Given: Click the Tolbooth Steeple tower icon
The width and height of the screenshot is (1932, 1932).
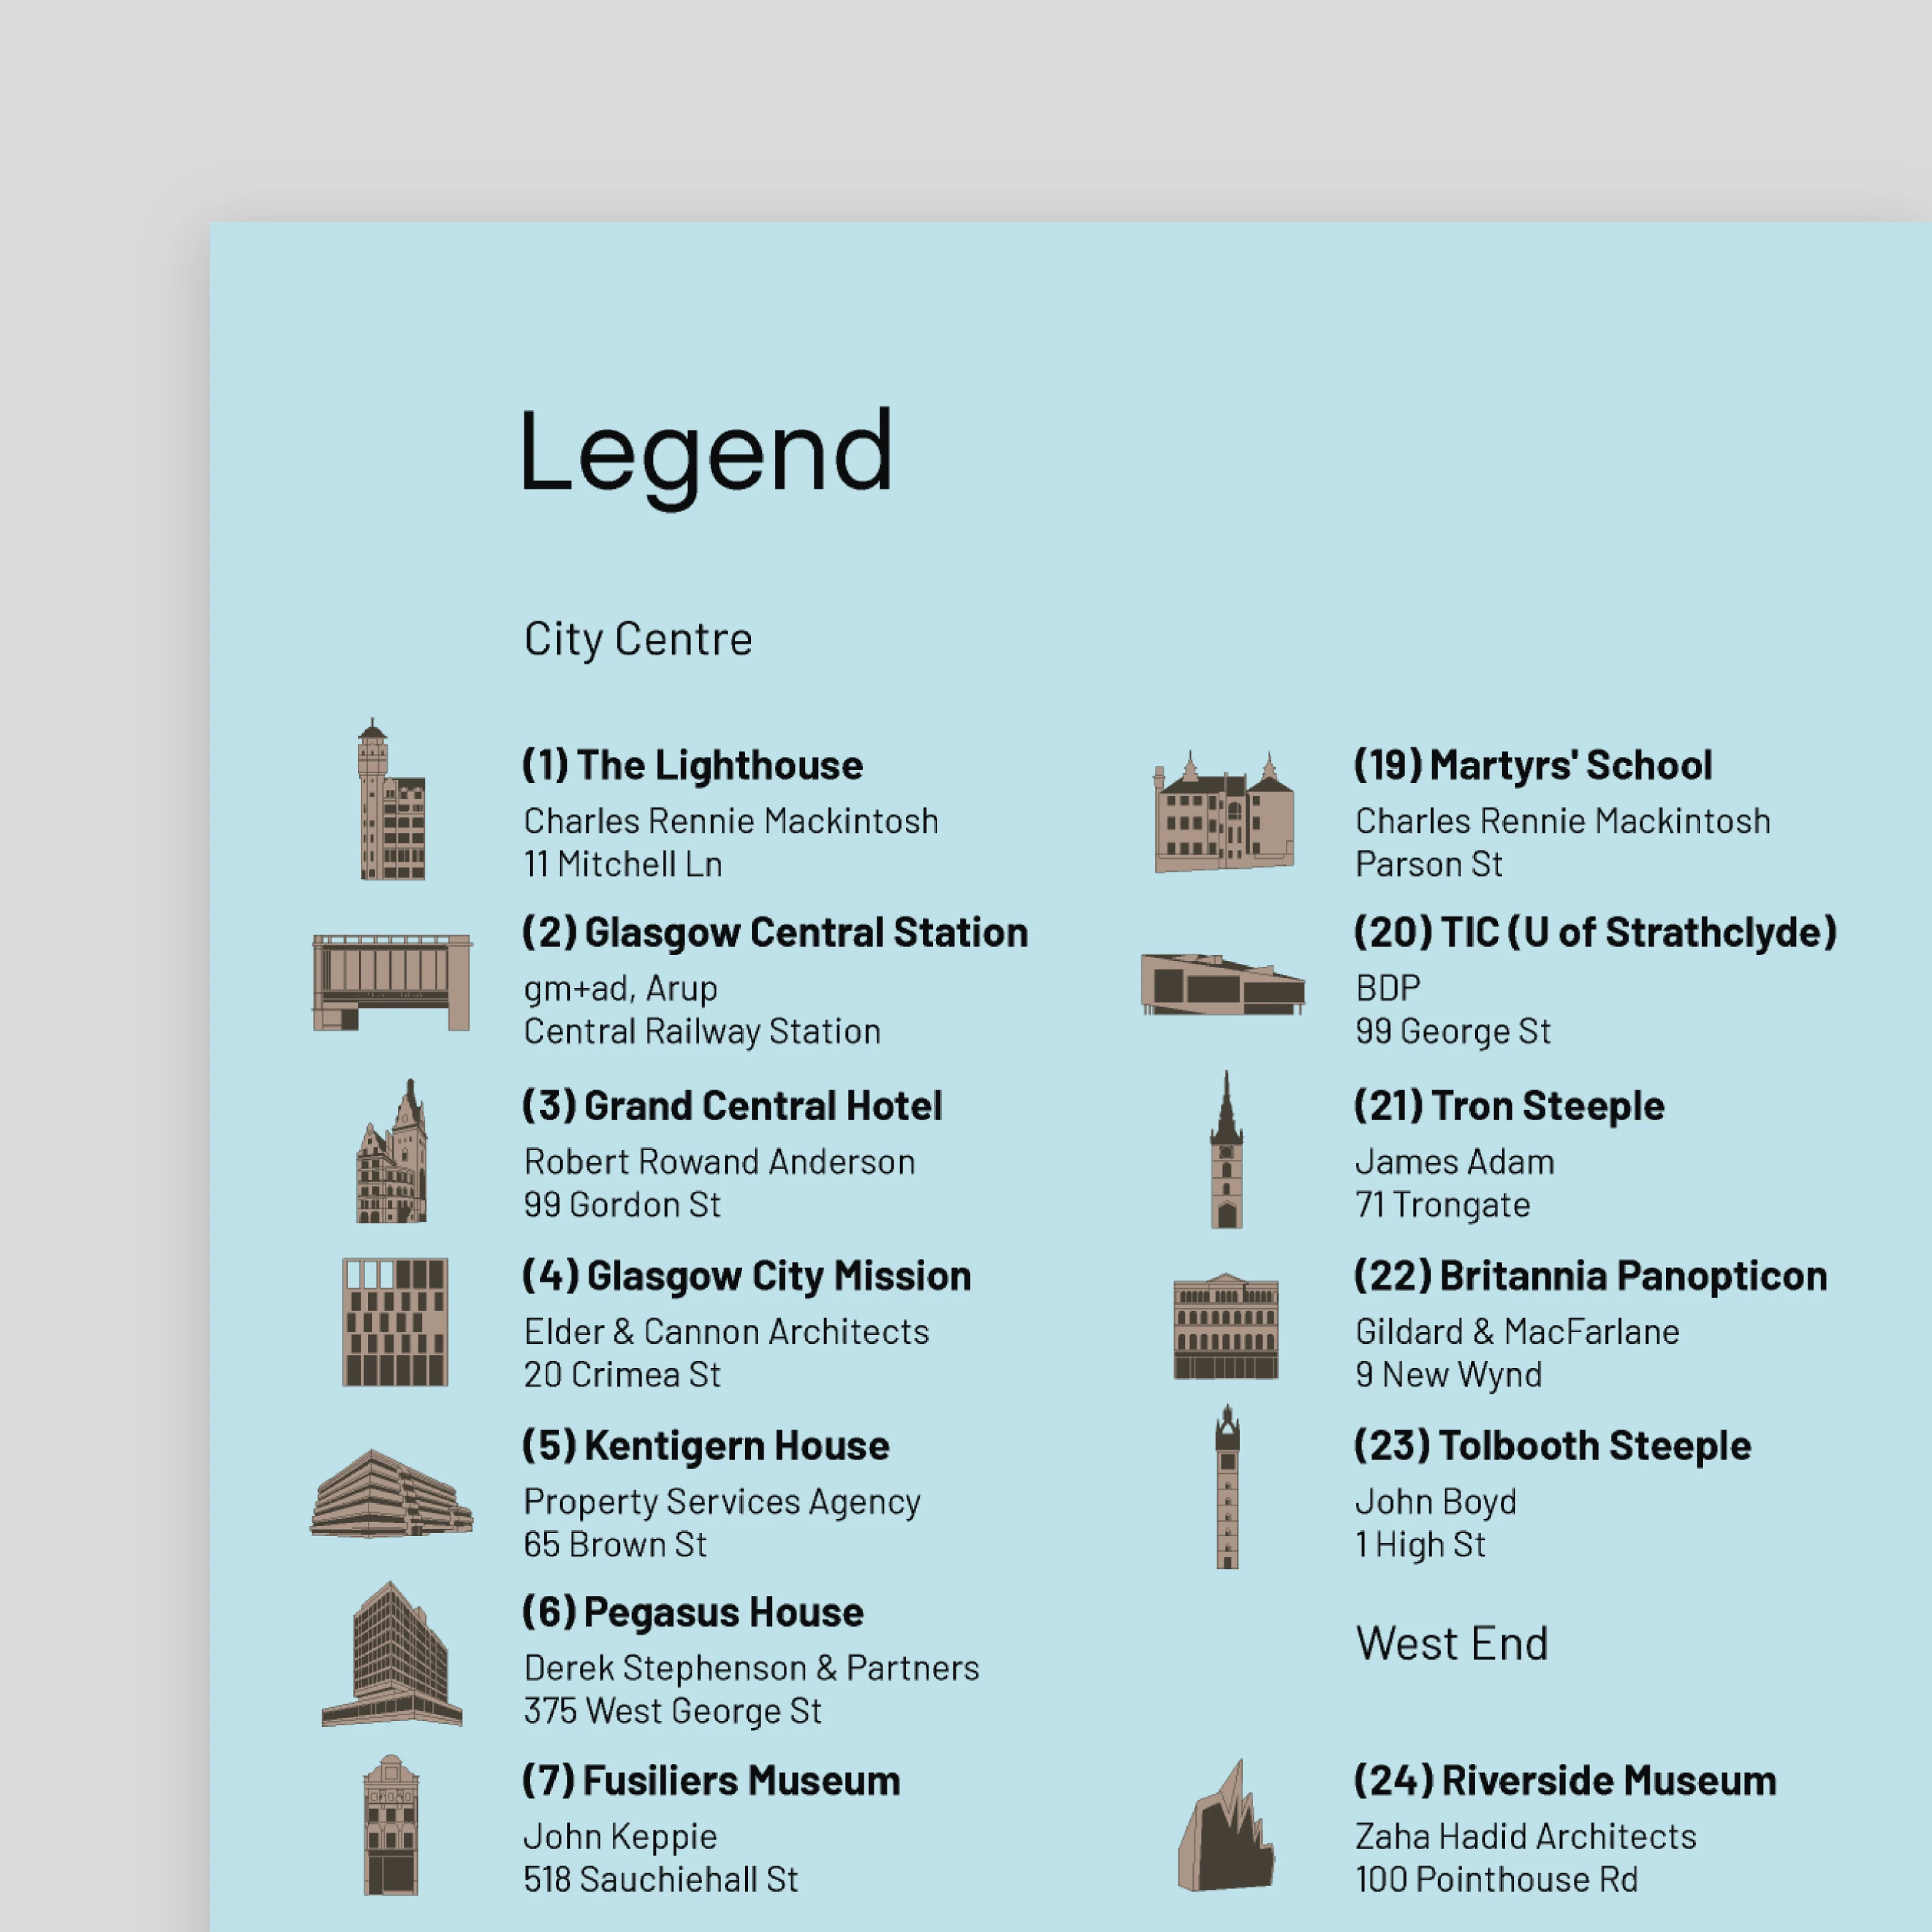Looking at the screenshot, I should pyautogui.click(x=1227, y=1486).
